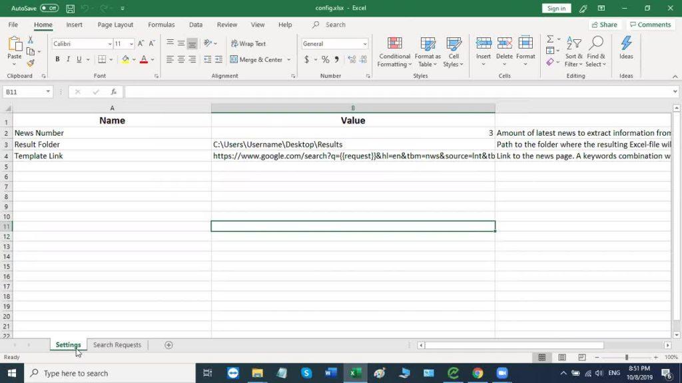Screen dimensions: 682x383
Task: Toggle Bold formatting
Action: [x=57, y=59]
